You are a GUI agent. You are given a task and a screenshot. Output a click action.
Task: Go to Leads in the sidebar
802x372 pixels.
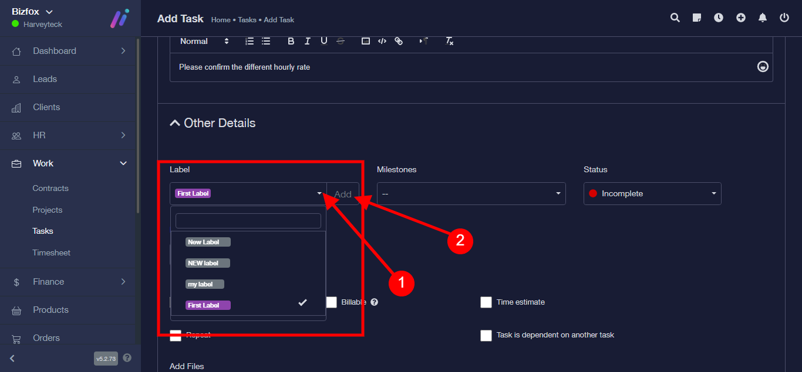(x=45, y=79)
